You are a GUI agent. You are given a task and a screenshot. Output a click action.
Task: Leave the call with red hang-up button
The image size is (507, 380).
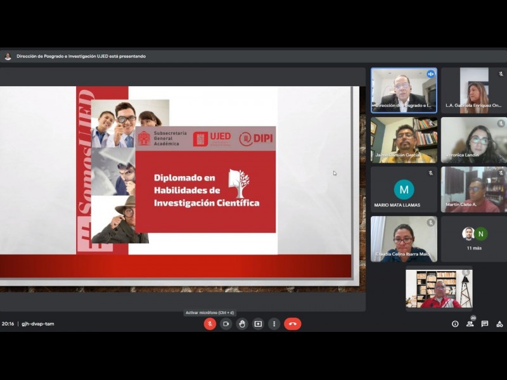click(292, 324)
